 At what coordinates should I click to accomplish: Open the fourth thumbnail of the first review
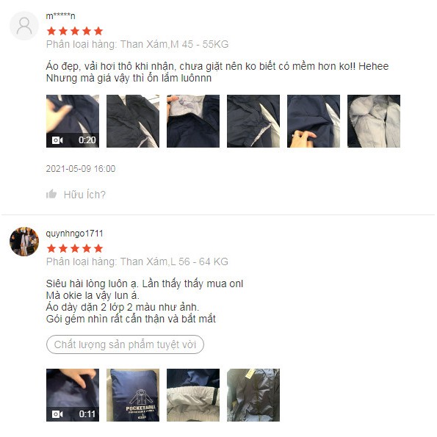click(x=253, y=121)
